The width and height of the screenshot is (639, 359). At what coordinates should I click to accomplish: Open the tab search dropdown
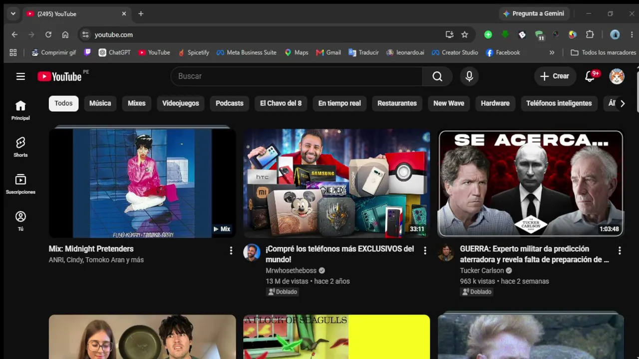tap(13, 13)
